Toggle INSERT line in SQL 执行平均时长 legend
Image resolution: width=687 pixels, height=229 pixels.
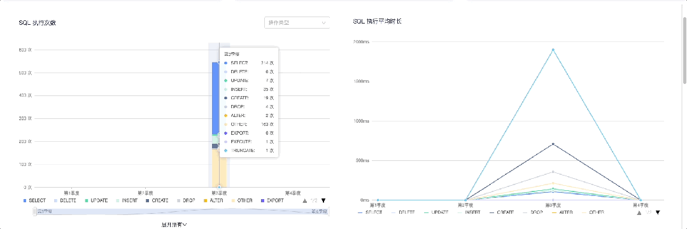469,212
